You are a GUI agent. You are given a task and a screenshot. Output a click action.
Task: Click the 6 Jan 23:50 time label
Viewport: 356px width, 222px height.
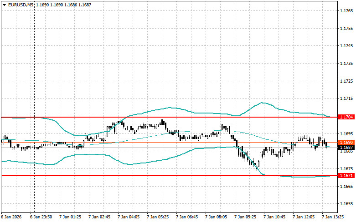(41, 217)
